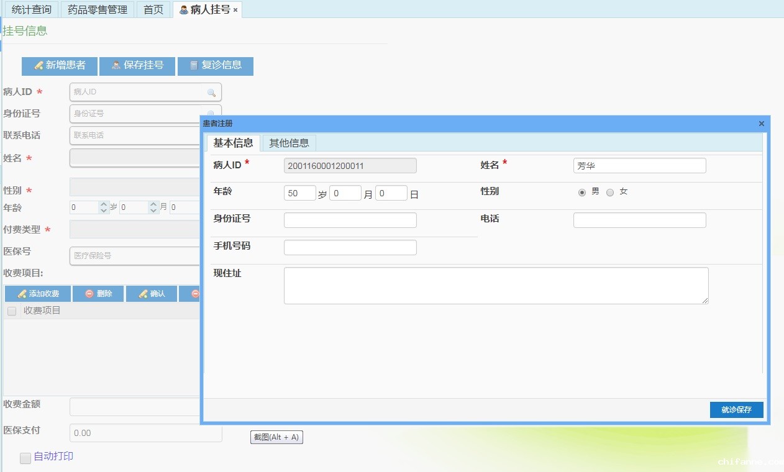Click the 姓名 field containing 芳华

pos(640,166)
